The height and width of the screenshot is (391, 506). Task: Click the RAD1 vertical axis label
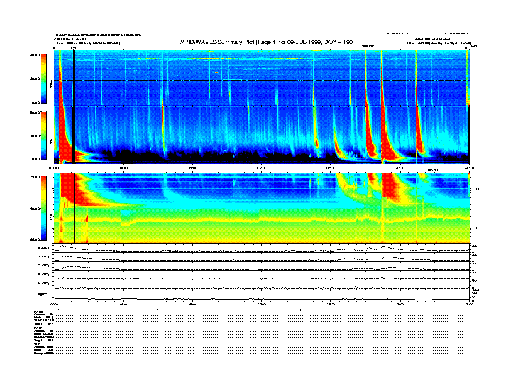pos(50,141)
